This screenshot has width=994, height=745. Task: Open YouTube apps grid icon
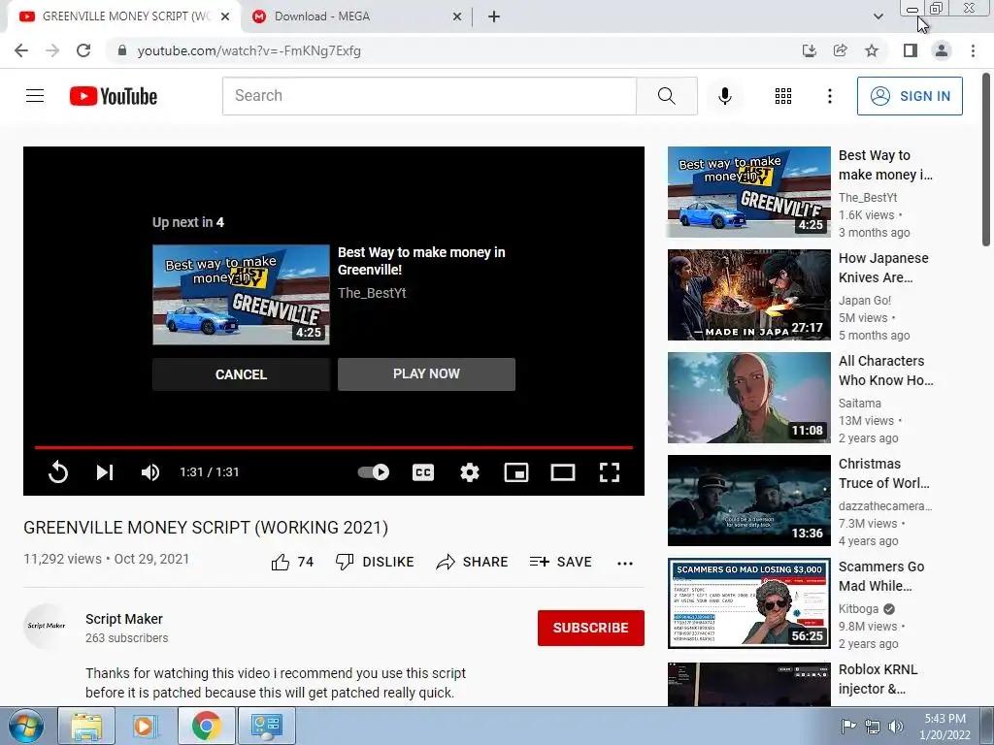point(783,96)
